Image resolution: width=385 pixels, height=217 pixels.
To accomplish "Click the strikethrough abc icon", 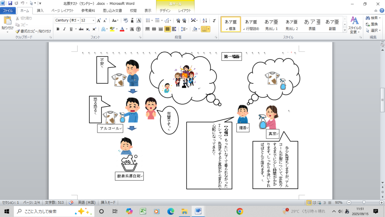I will point(81,29).
